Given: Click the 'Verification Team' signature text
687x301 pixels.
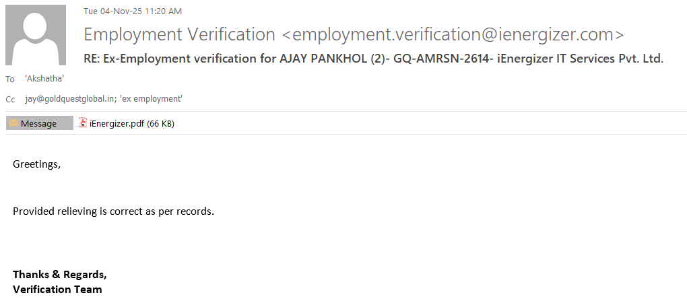Looking at the screenshot, I should coord(57,289).
